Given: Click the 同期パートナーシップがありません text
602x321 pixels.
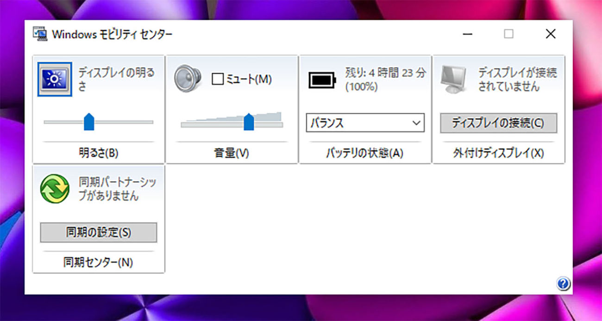Looking at the screenshot, I should tap(117, 188).
